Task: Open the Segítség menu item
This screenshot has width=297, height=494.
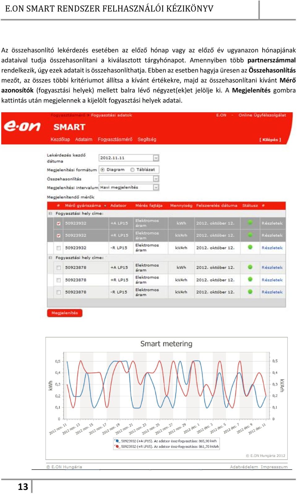Action: click(x=147, y=140)
